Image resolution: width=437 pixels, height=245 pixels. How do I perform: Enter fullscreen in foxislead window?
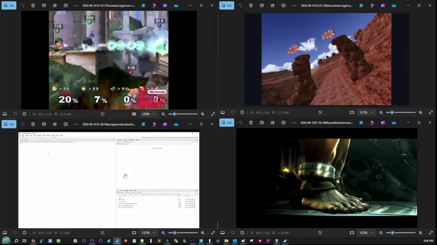coord(213,114)
